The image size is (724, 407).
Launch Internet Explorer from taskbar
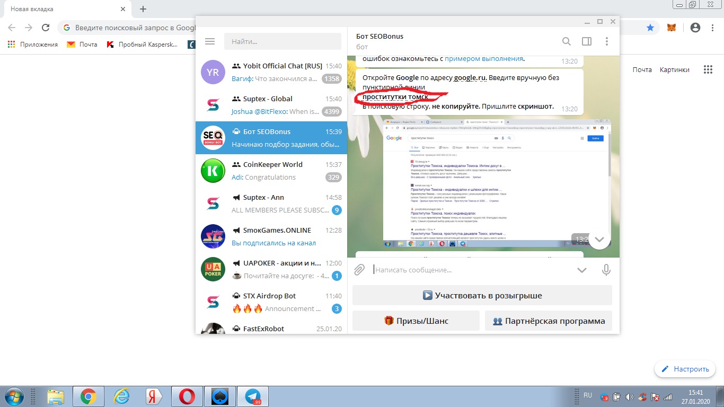(121, 396)
